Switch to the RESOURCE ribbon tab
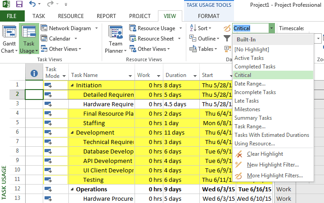Image resolution: width=324 pixels, height=203 pixels. point(71,16)
